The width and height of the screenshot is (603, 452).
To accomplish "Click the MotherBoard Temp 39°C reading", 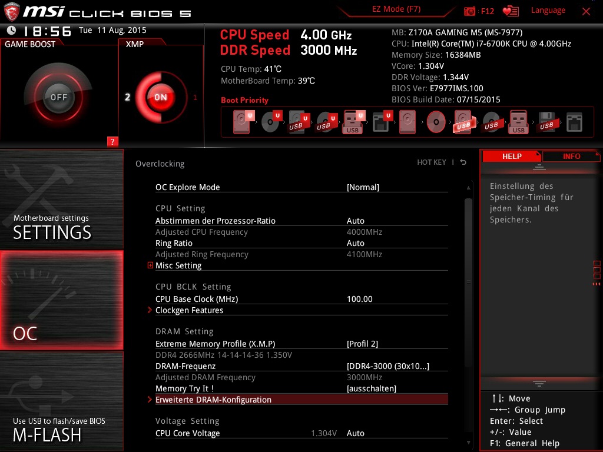I will [268, 81].
